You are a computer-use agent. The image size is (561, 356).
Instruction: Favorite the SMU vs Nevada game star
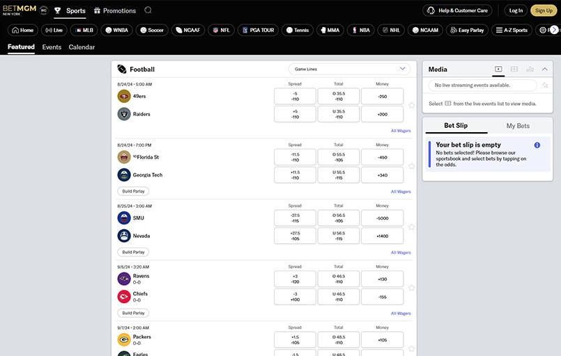[x=411, y=227]
